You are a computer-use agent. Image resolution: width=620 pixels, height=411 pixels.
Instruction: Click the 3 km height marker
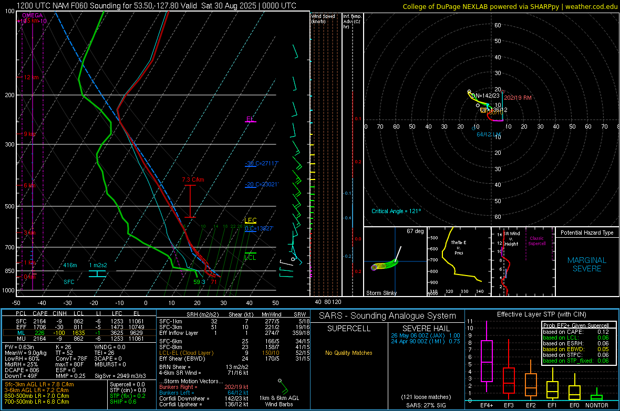point(29,233)
